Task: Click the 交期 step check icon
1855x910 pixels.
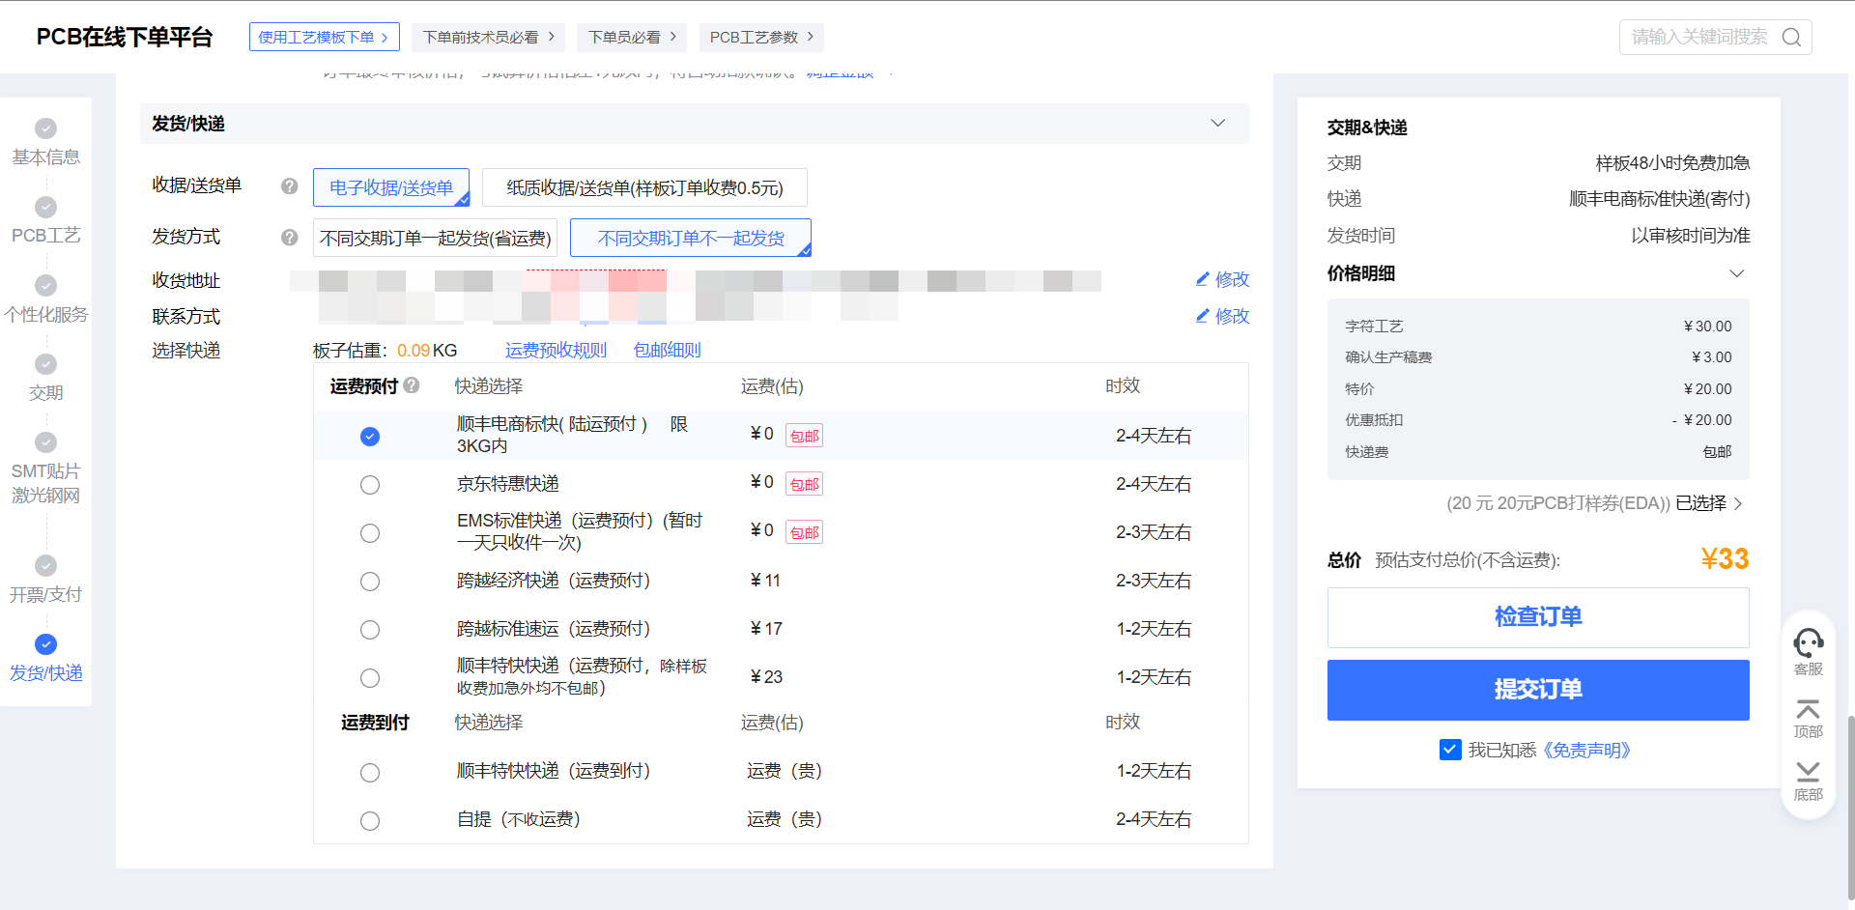Action: coord(45,363)
